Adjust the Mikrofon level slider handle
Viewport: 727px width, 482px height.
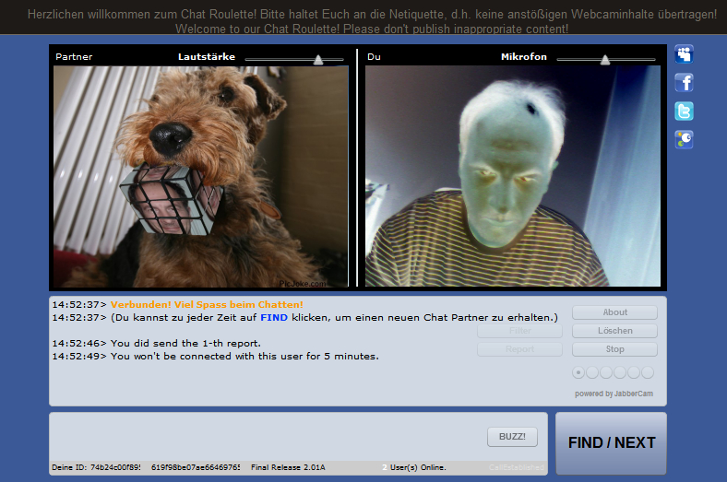tap(605, 60)
